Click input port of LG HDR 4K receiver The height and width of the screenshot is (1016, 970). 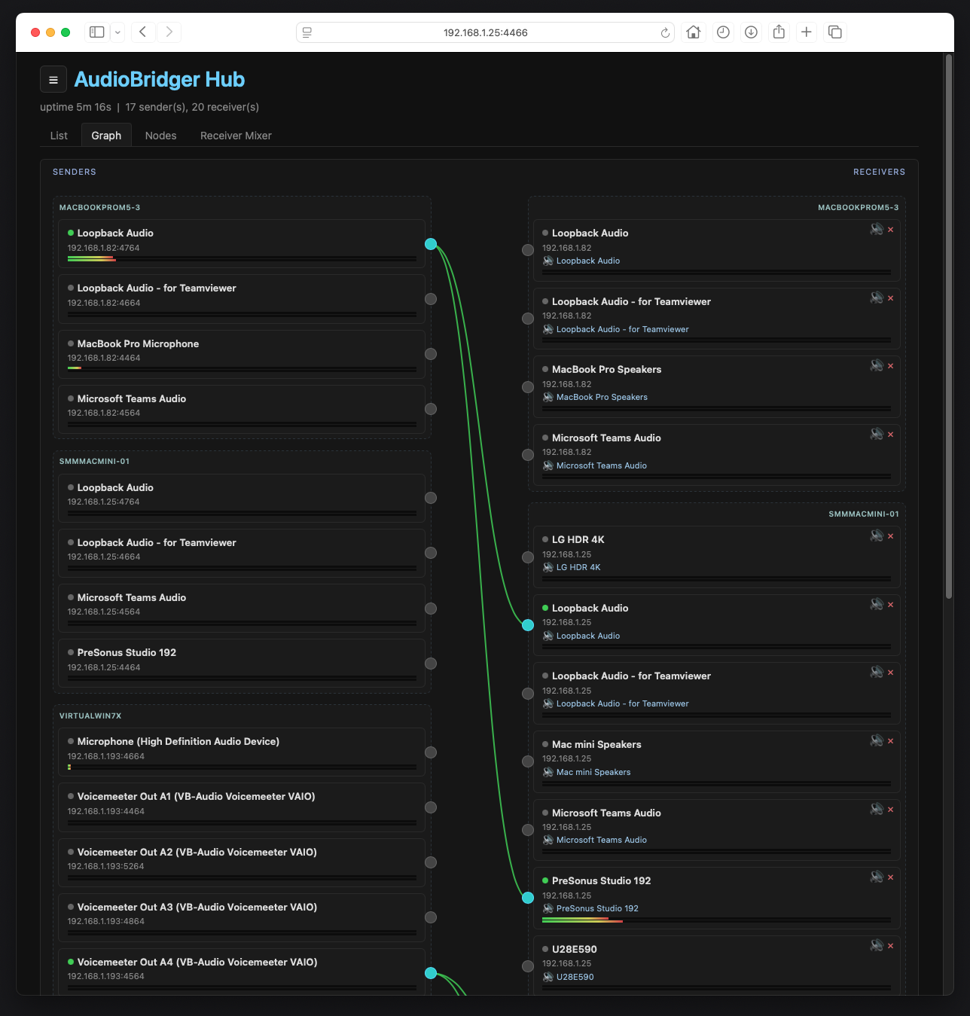click(x=528, y=557)
